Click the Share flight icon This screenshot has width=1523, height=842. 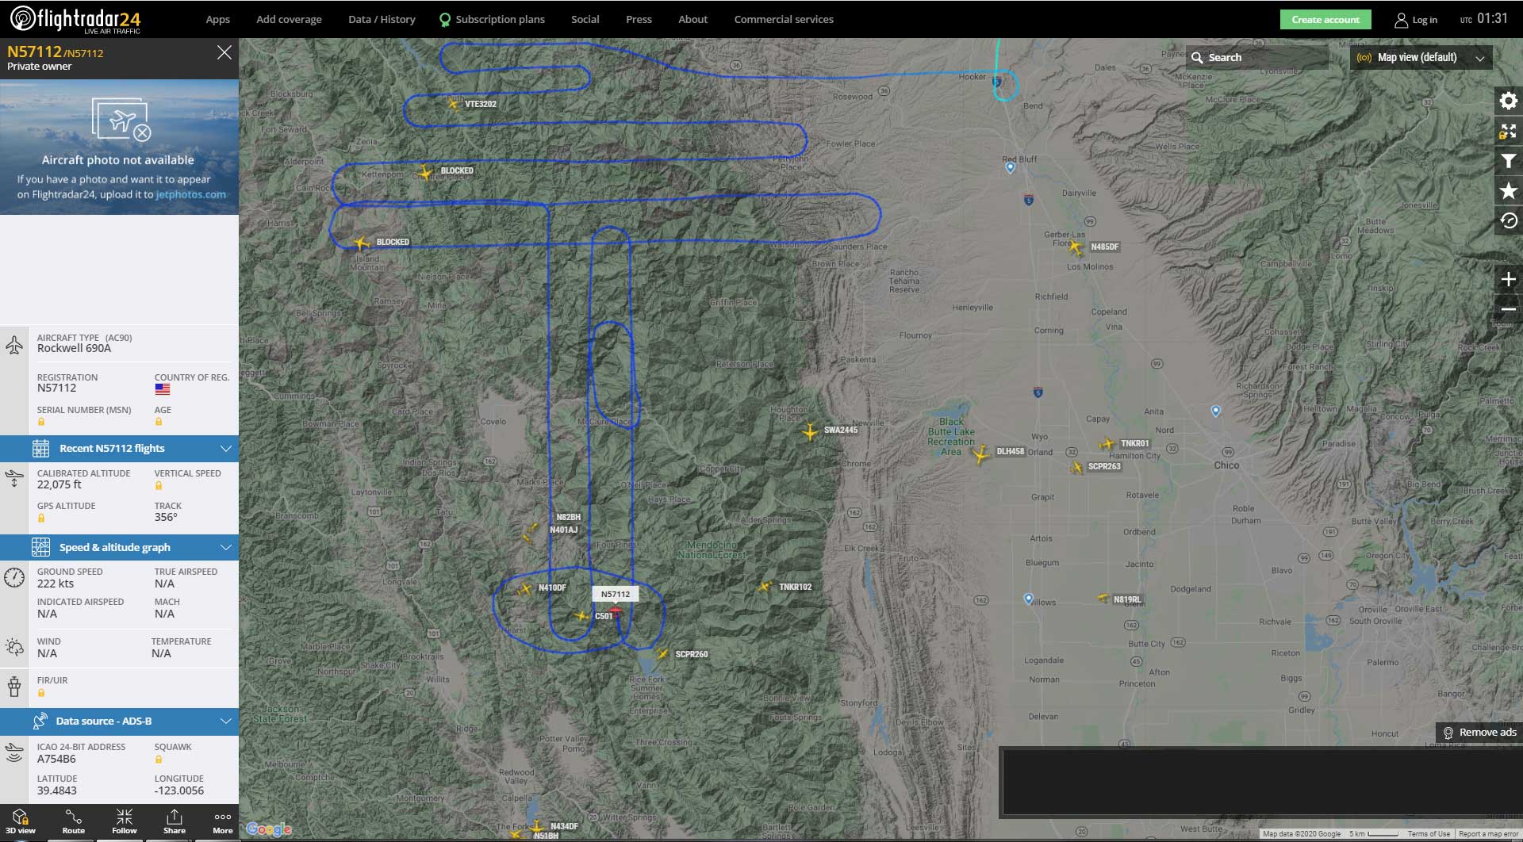(174, 821)
